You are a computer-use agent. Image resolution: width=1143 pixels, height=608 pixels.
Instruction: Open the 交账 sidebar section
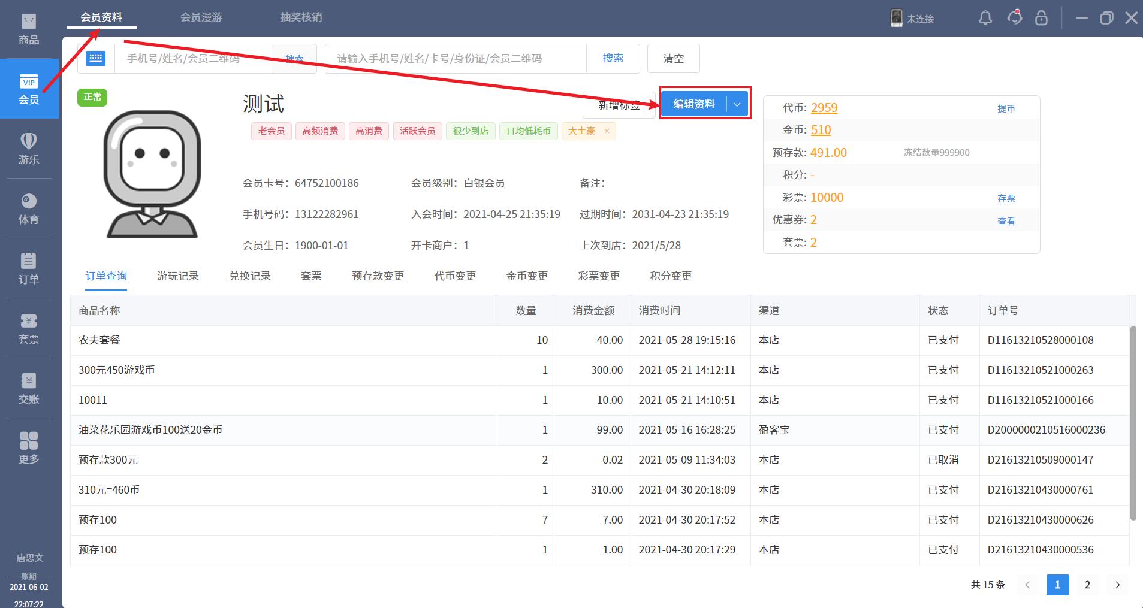(x=29, y=388)
